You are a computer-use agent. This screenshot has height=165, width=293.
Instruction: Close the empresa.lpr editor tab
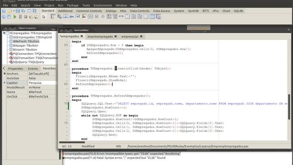[141, 36]
